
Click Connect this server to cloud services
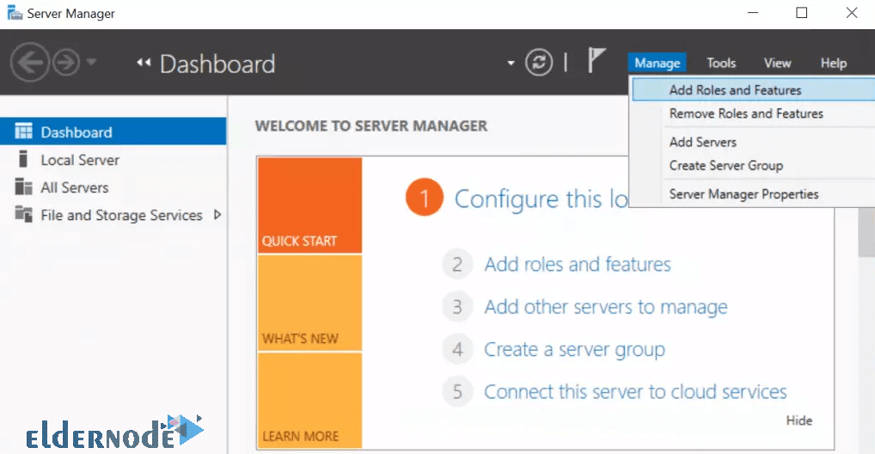click(x=635, y=391)
